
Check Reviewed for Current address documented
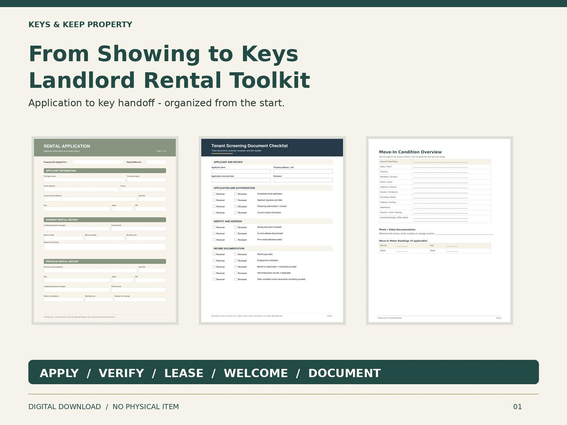click(x=236, y=233)
